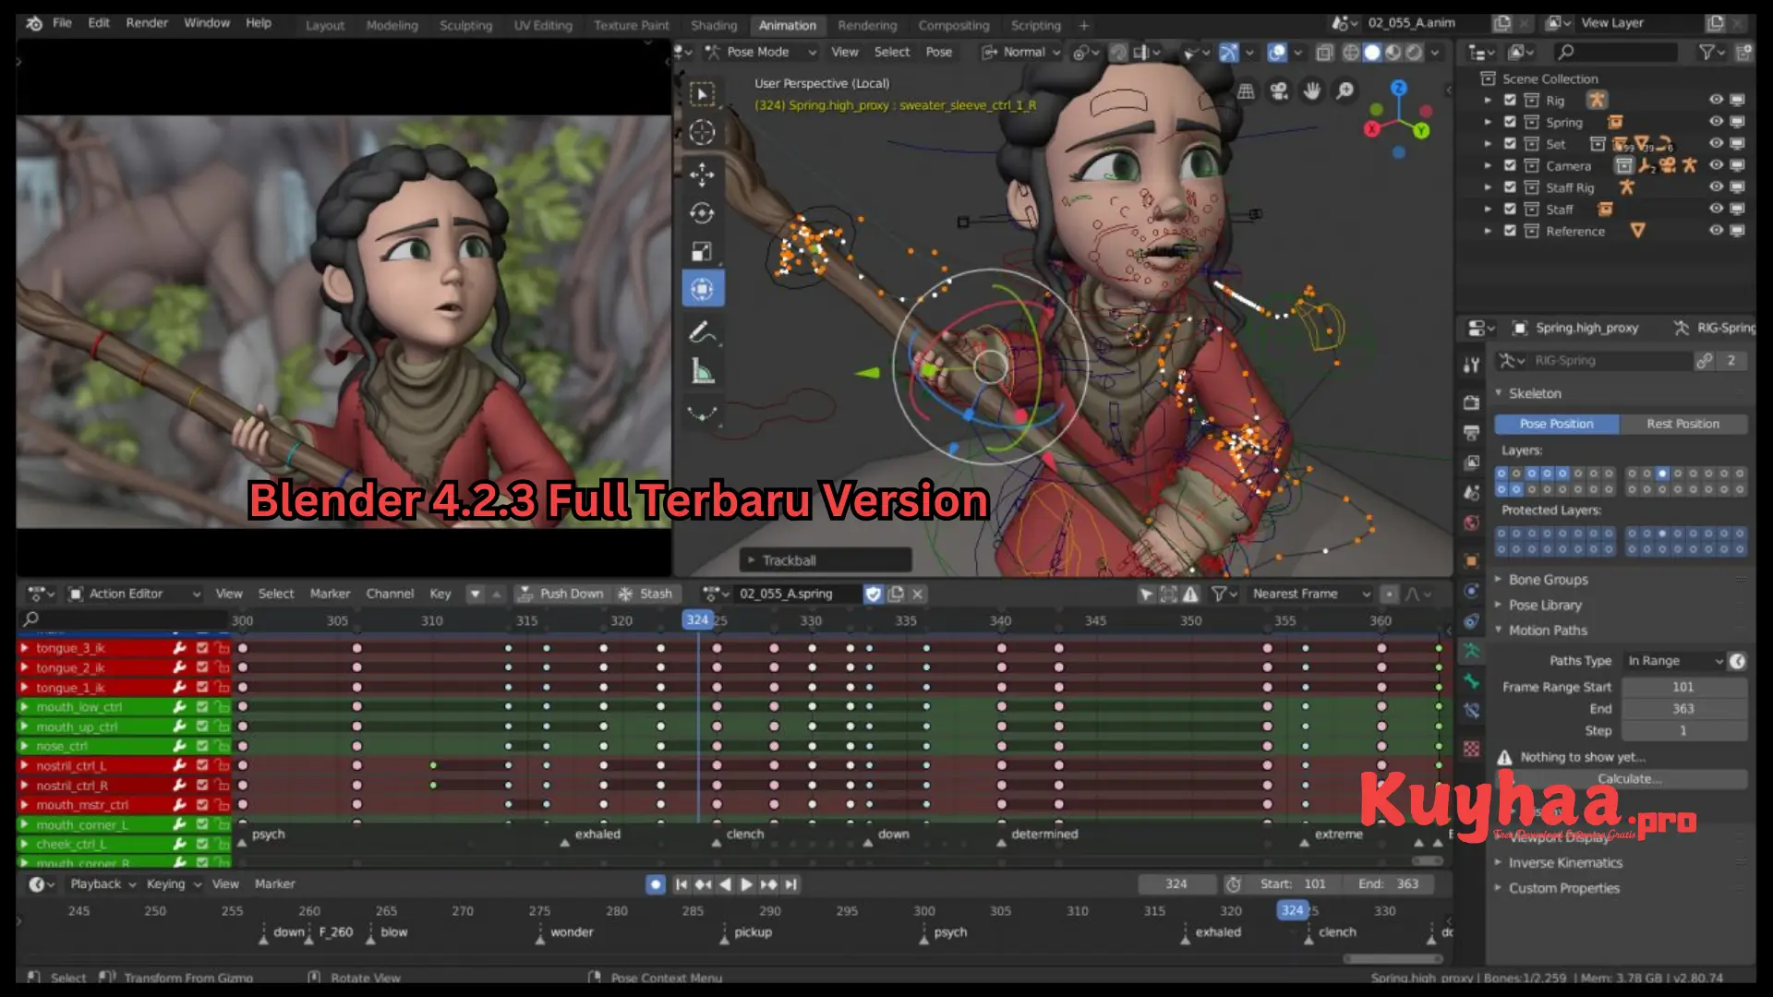Toggle auto keying record button

656,884
